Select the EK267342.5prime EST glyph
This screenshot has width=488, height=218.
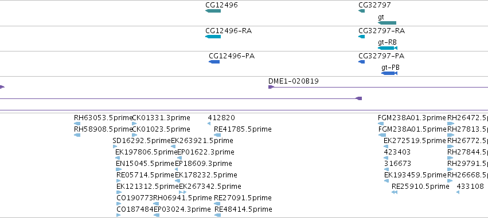click(183, 192)
